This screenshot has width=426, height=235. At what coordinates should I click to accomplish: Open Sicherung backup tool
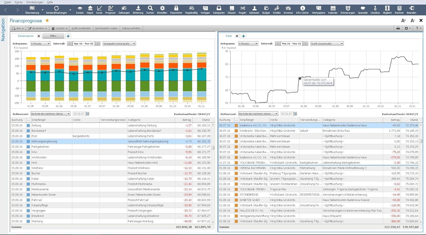click(x=138, y=10)
